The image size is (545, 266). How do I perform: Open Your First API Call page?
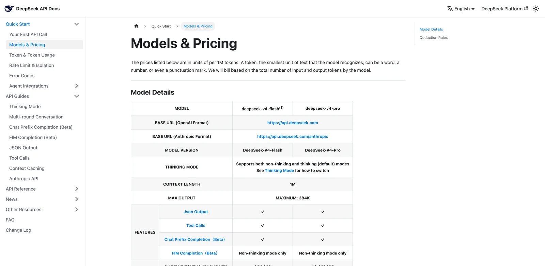[28, 34]
